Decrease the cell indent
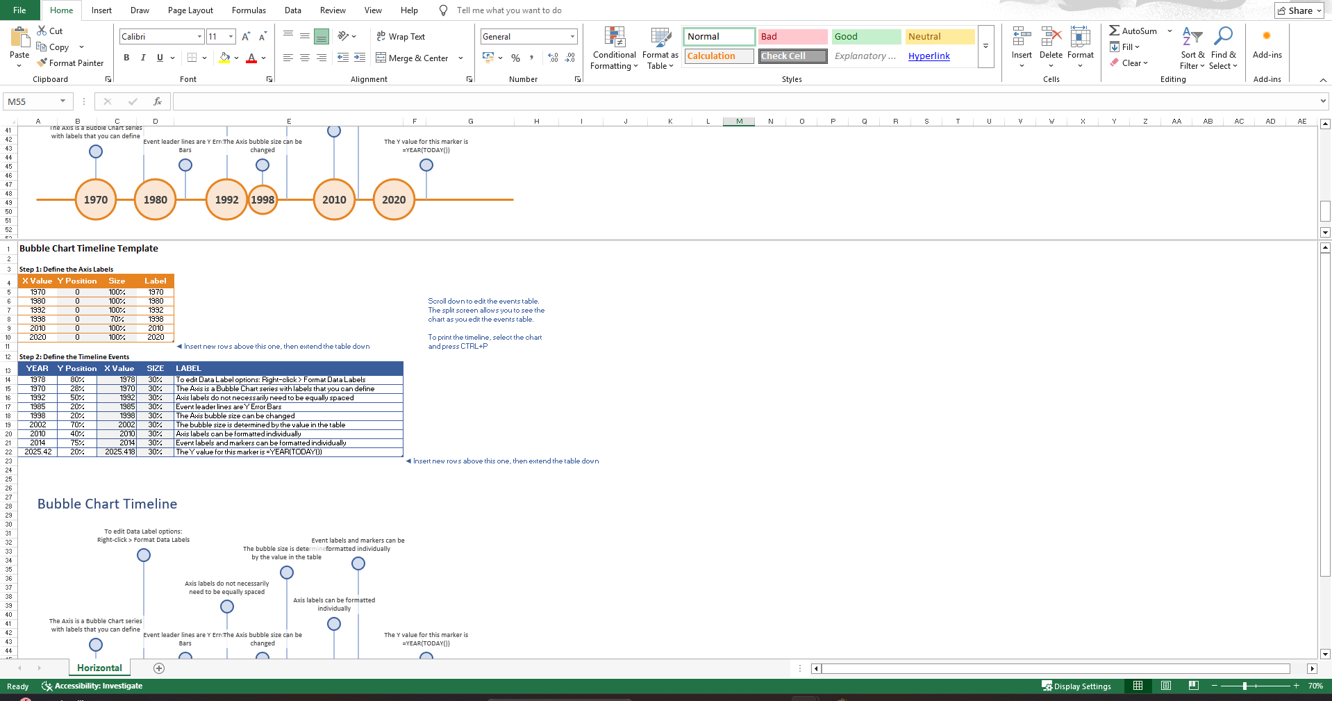The image size is (1332, 701). pos(343,58)
